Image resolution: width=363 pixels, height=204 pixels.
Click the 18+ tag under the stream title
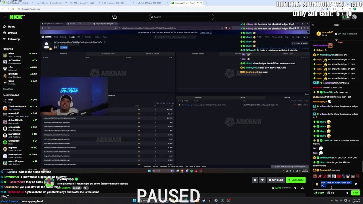(86, 188)
